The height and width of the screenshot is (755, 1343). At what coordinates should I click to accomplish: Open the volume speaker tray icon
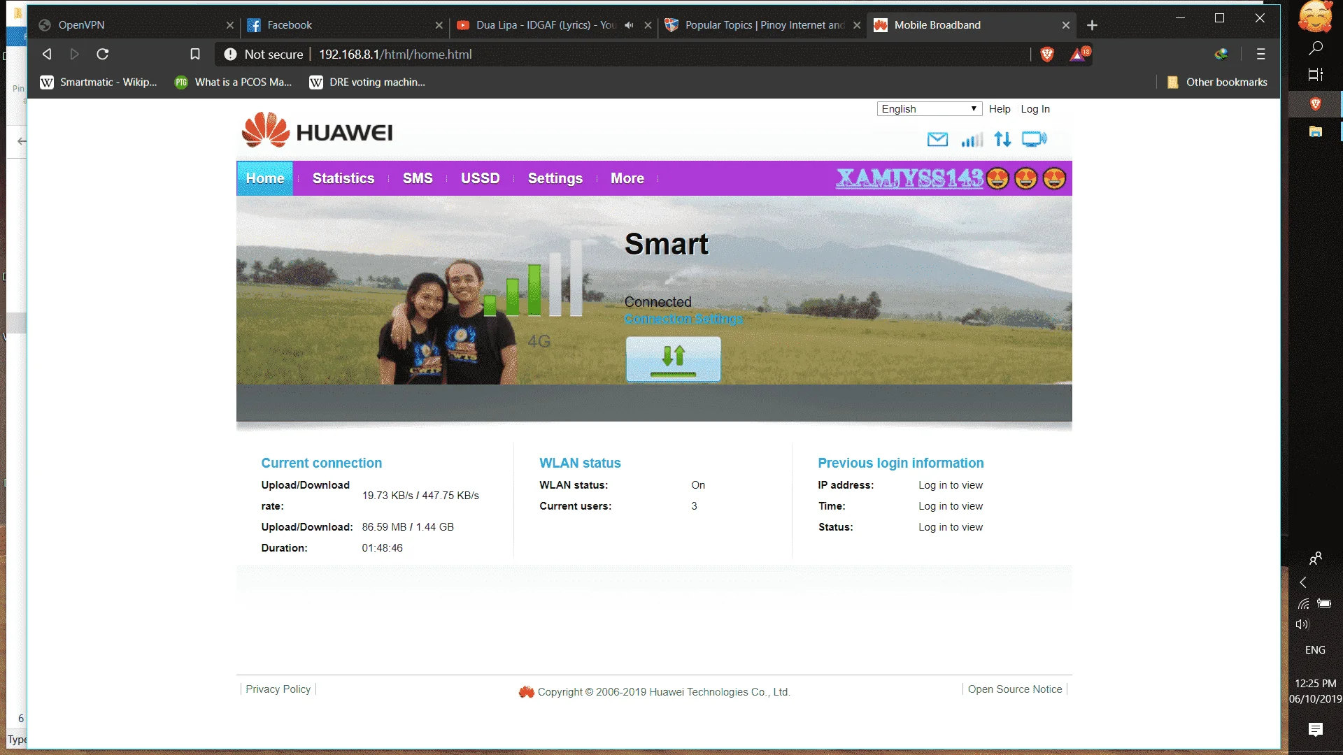pos(1302,624)
